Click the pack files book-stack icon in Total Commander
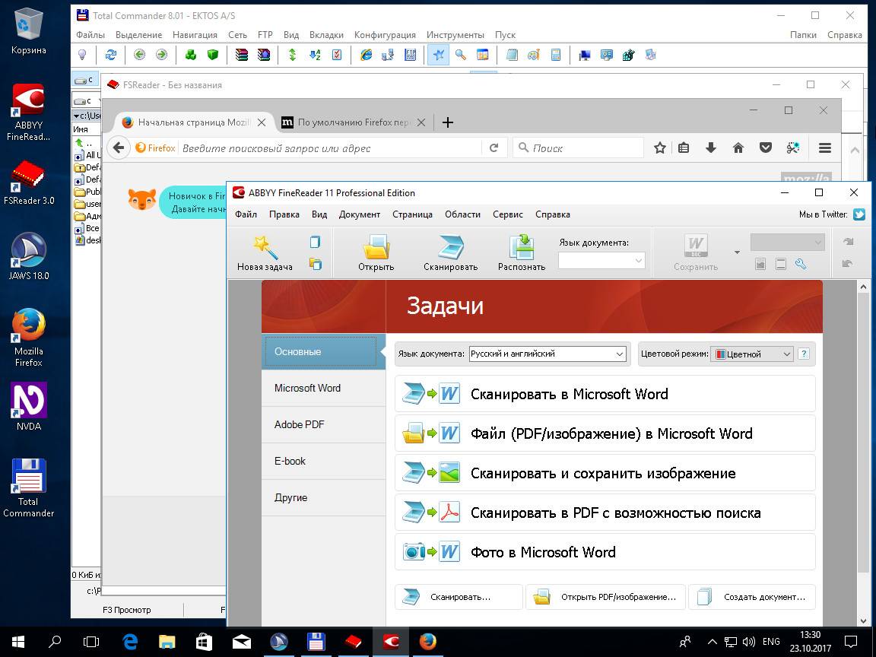The image size is (876, 657). coord(241,55)
